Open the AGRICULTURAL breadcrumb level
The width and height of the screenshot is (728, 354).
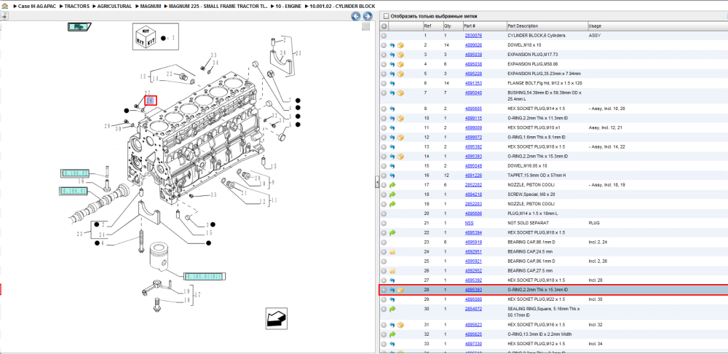coord(115,7)
